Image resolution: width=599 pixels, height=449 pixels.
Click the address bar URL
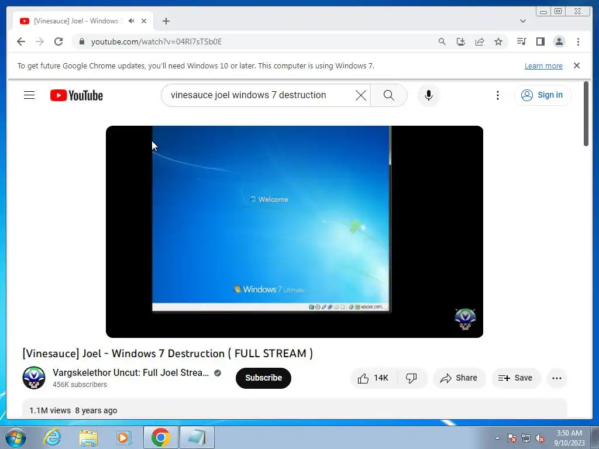click(156, 42)
